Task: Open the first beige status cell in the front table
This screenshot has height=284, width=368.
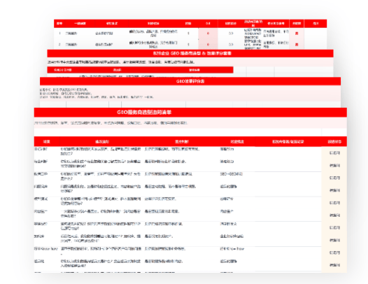Action: pyautogui.click(x=334, y=153)
